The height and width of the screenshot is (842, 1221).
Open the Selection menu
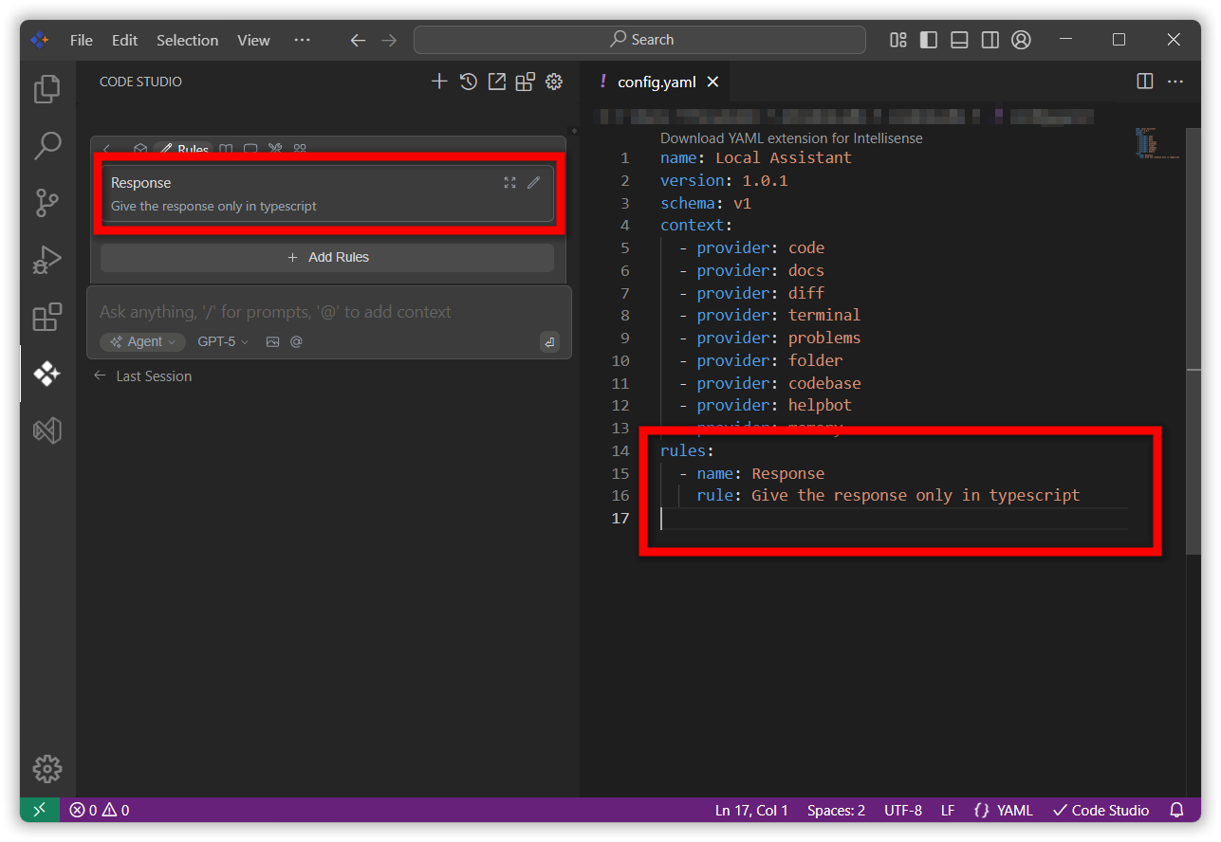(187, 40)
